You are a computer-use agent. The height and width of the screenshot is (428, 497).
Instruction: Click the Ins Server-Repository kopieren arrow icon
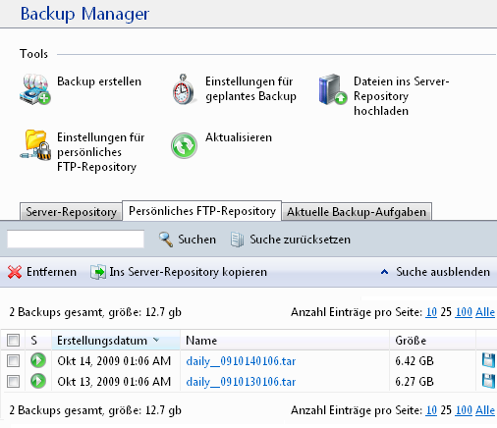coord(98,272)
